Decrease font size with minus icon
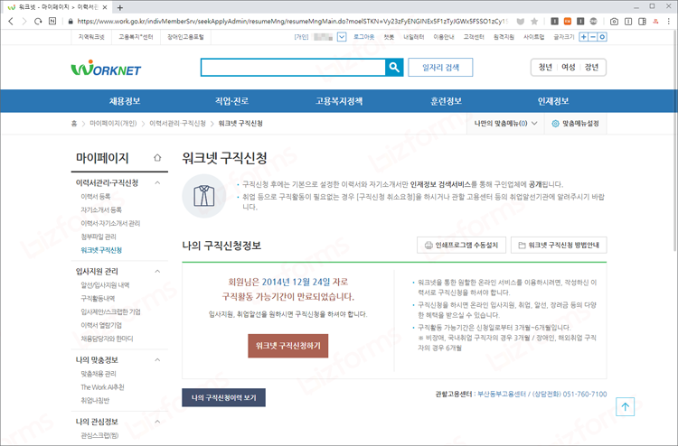 point(593,37)
